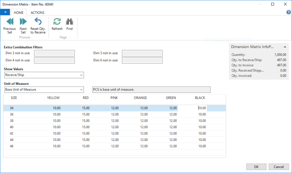The width and height of the screenshot is (292, 173).
Task: Select the size 38 row
Action: (x=115, y=121)
